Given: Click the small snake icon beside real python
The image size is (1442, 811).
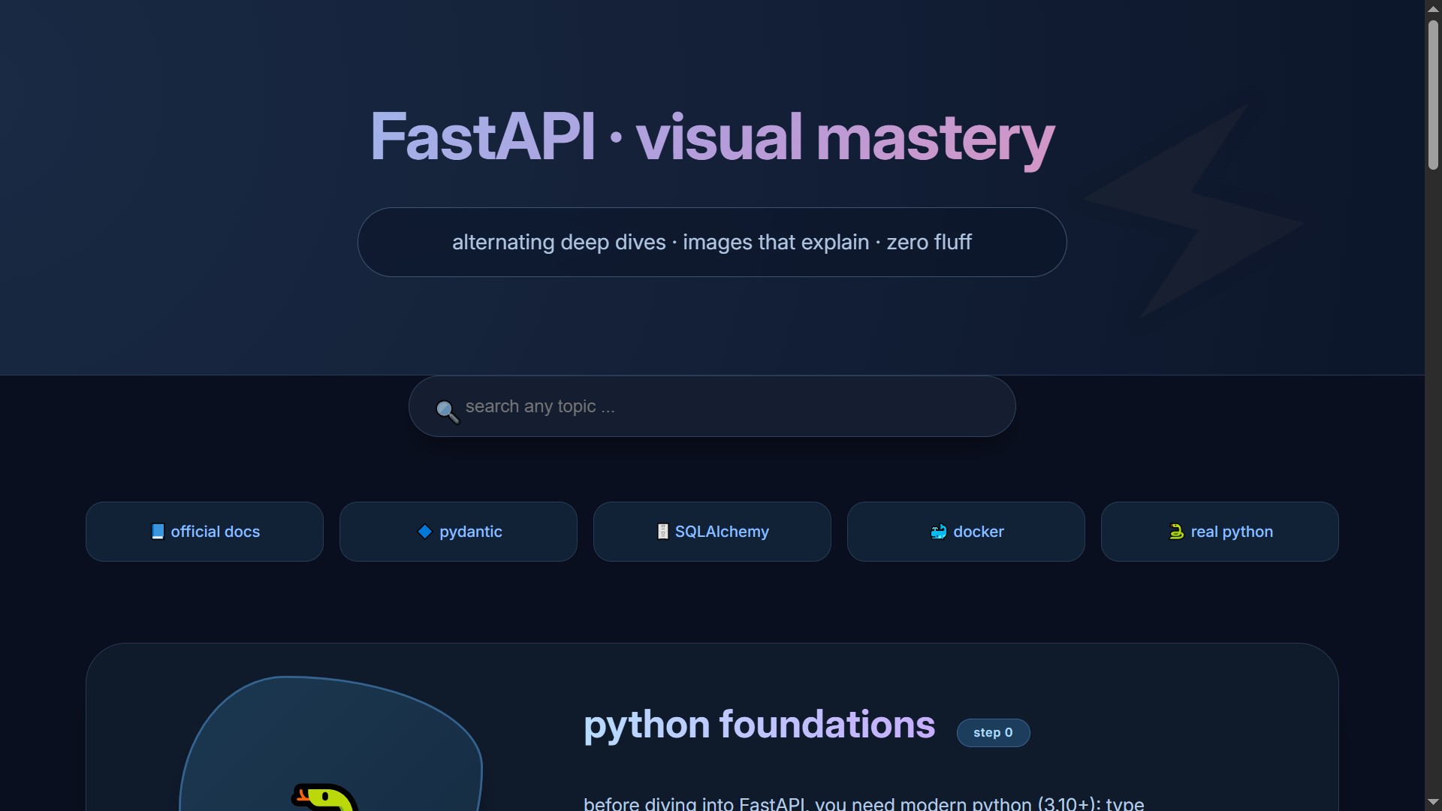Looking at the screenshot, I should [x=1176, y=532].
